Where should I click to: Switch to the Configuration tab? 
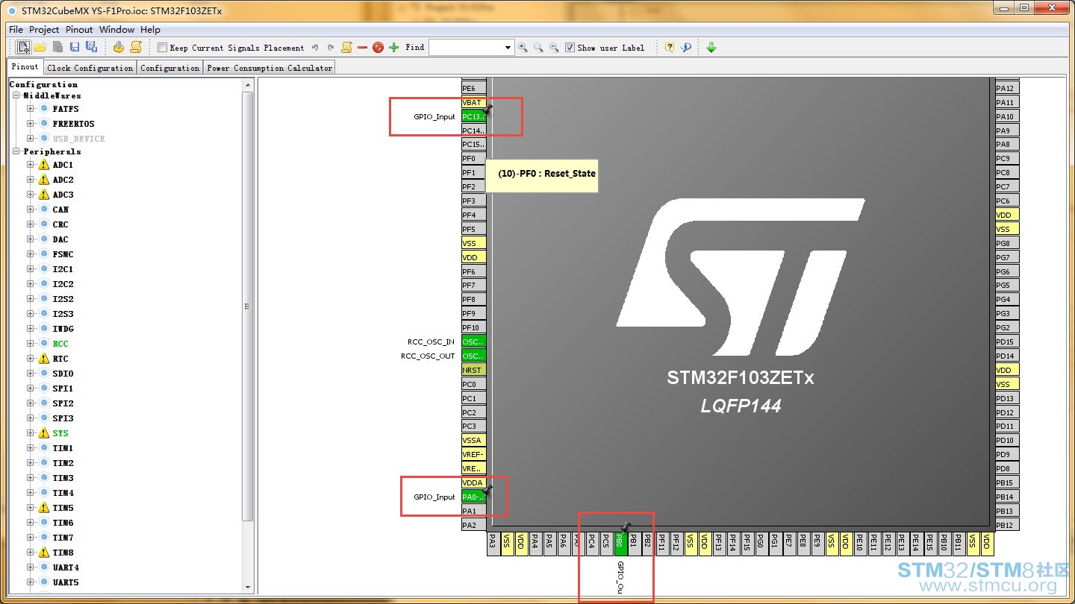170,68
